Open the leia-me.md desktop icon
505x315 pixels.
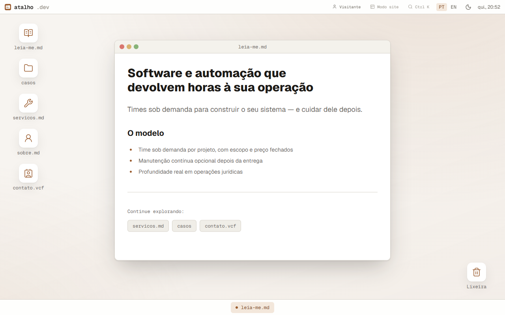point(28,33)
